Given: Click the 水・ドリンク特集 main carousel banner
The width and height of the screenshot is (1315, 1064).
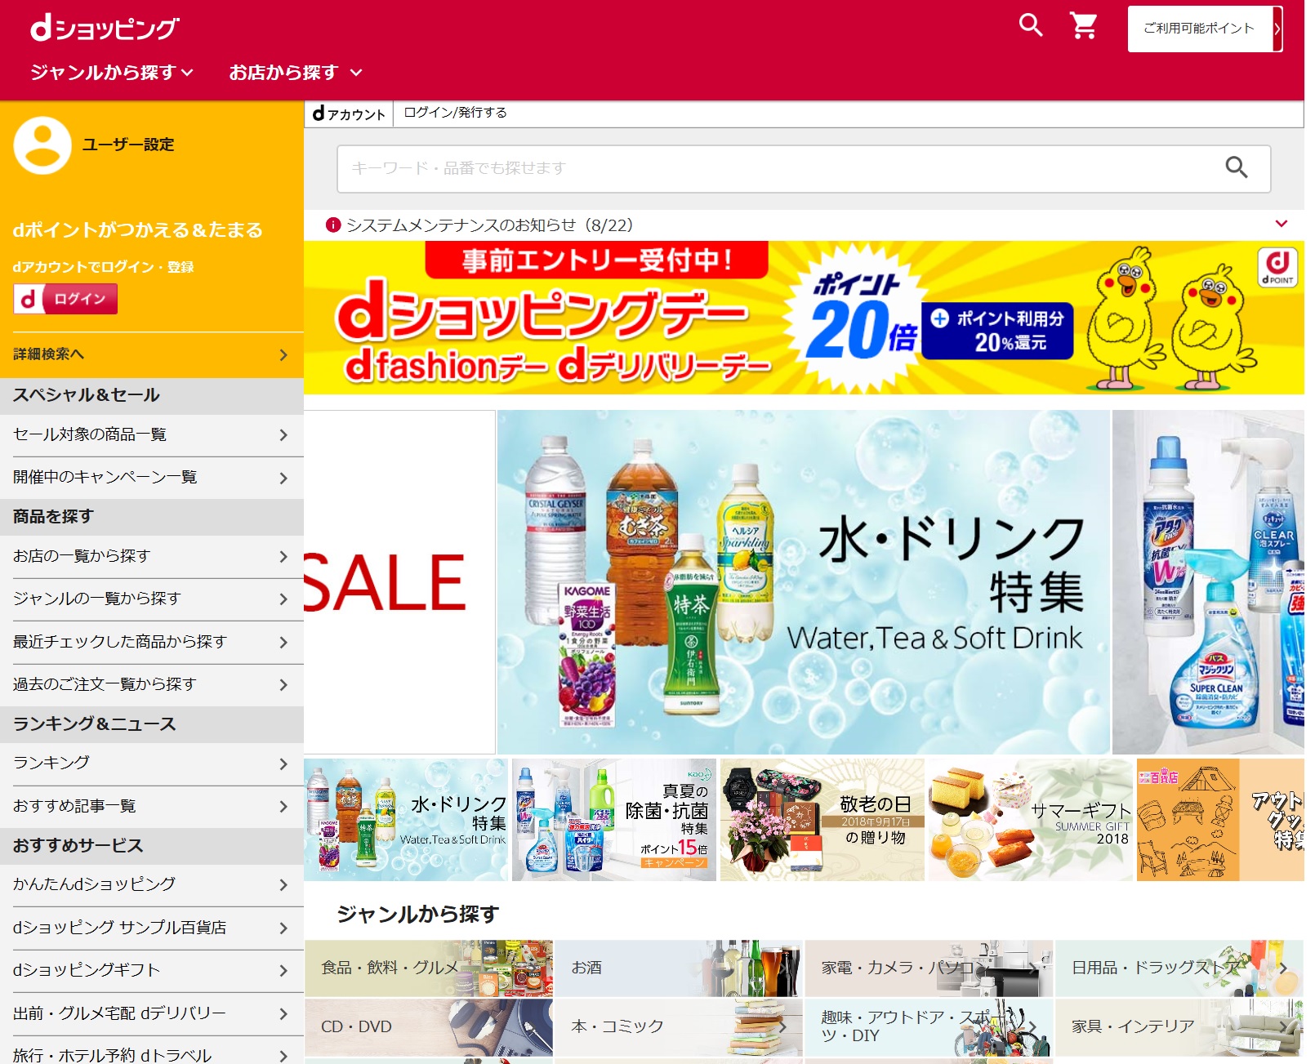Looking at the screenshot, I should [804, 581].
